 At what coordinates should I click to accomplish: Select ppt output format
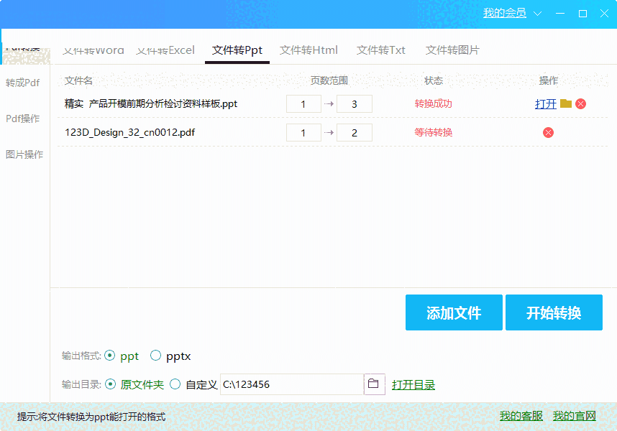pos(111,356)
